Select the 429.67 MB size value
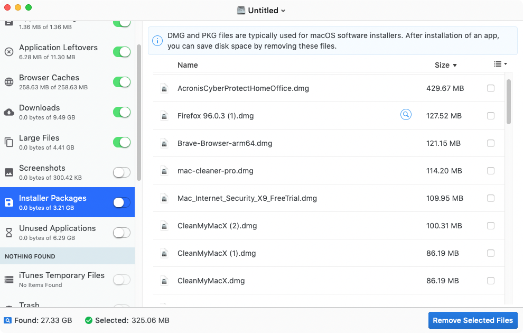Viewport: 523px width, 333px height. point(445,88)
